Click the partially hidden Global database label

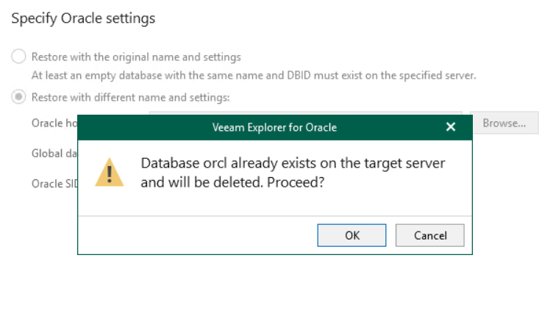click(x=54, y=154)
